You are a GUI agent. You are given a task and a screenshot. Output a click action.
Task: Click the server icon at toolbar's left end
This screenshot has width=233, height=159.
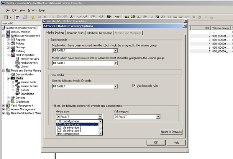6,18
